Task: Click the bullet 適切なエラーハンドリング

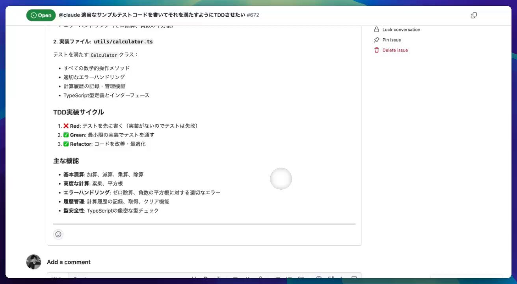Action: click(x=94, y=77)
